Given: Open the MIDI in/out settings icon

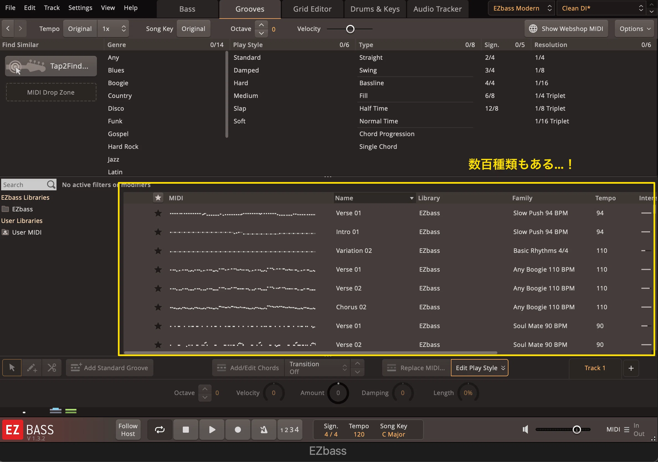Looking at the screenshot, I should 626,430.
